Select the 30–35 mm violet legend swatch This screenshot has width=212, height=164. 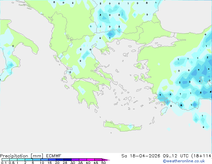click(x=75, y=160)
